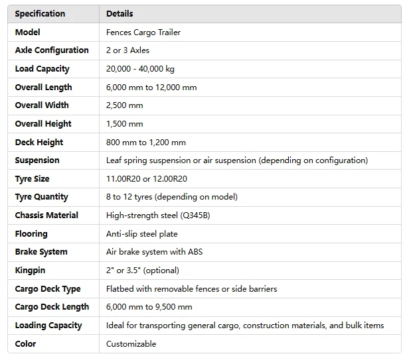Click the 20,000 - 40,000 kg value
411x362 pixels.
click(x=138, y=69)
